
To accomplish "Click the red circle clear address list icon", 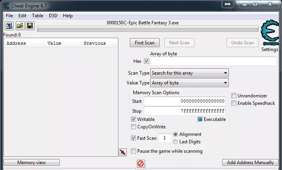I will (x=141, y=164).
